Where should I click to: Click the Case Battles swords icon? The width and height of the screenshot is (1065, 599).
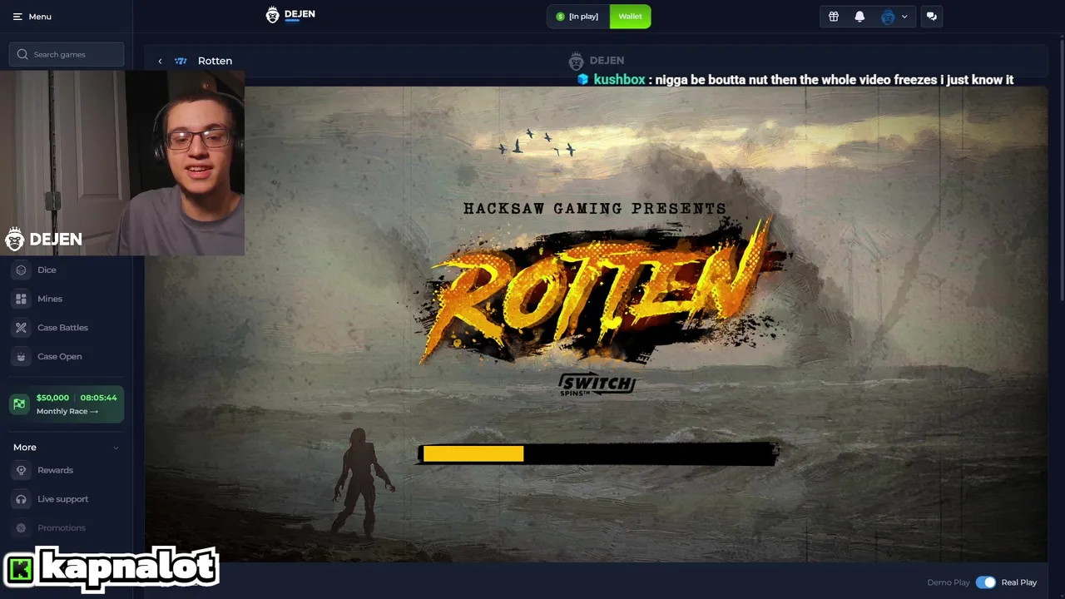[x=21, y=328]
